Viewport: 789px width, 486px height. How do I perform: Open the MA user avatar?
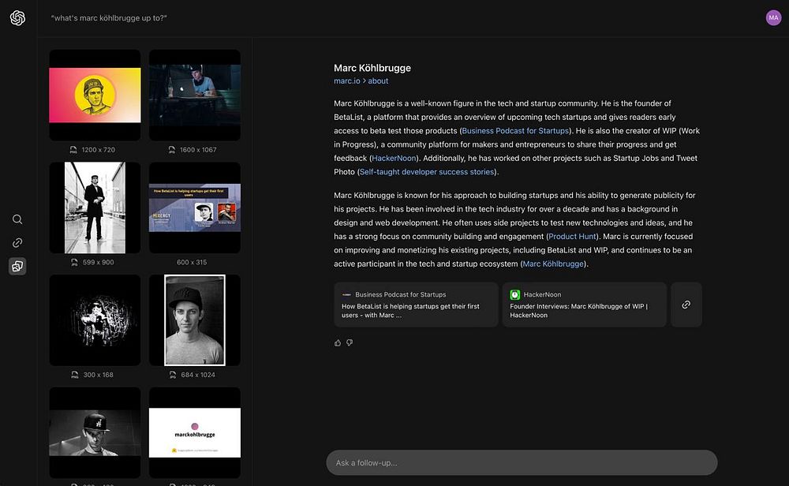point(773,17)
